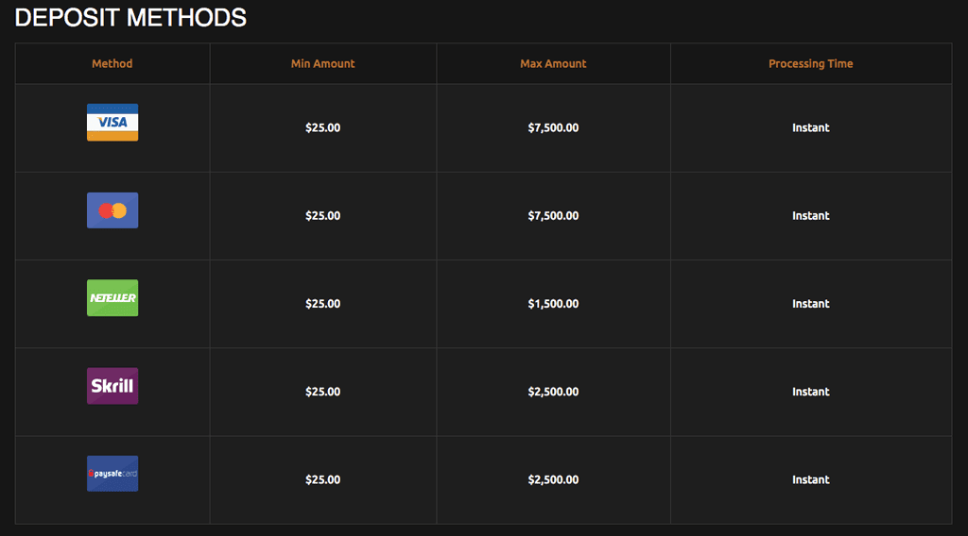Click Instant processing time for Neteller
This screenshot has height=536, width=968.
[x=810, y=304]
